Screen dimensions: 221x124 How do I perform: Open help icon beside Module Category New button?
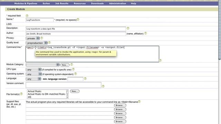pos(71,64)
